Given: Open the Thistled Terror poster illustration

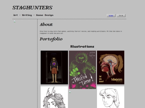Looking at the screenshot, I should (x=82, y=70).
